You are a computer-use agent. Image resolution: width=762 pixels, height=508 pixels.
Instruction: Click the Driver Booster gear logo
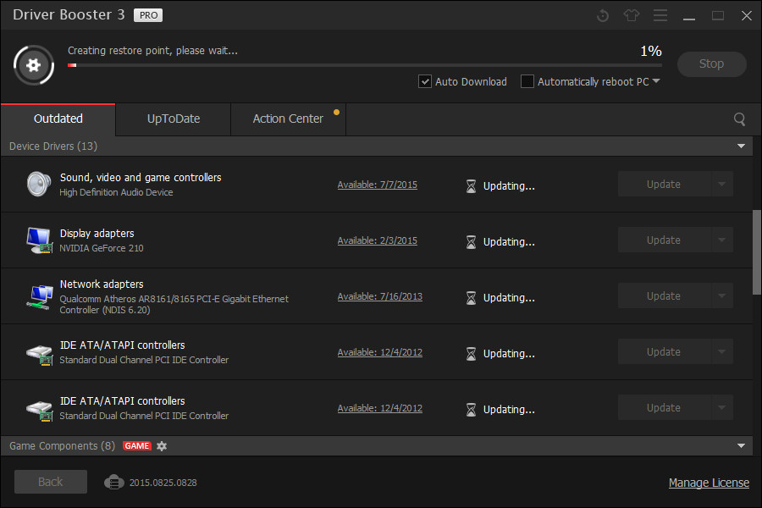pos(33,64)
